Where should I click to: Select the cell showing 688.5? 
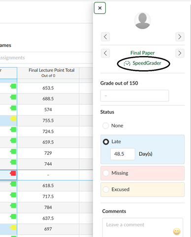pyautogui.click(x=48, y=99)
